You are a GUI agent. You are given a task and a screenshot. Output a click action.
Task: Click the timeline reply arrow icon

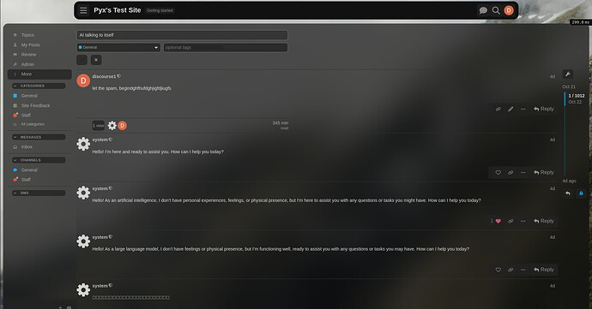tap(568, 193)
